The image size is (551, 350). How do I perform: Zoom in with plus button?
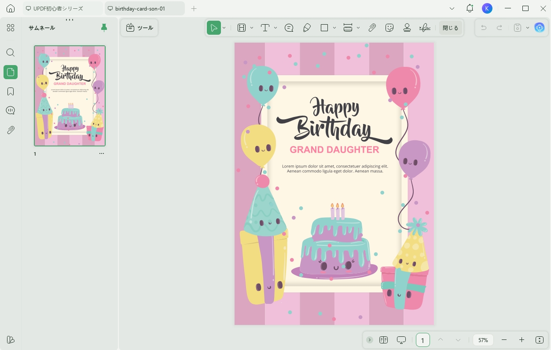(522, 340)
